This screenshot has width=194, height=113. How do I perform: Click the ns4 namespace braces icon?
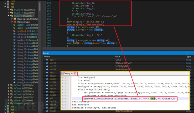[x=8, y=107]
